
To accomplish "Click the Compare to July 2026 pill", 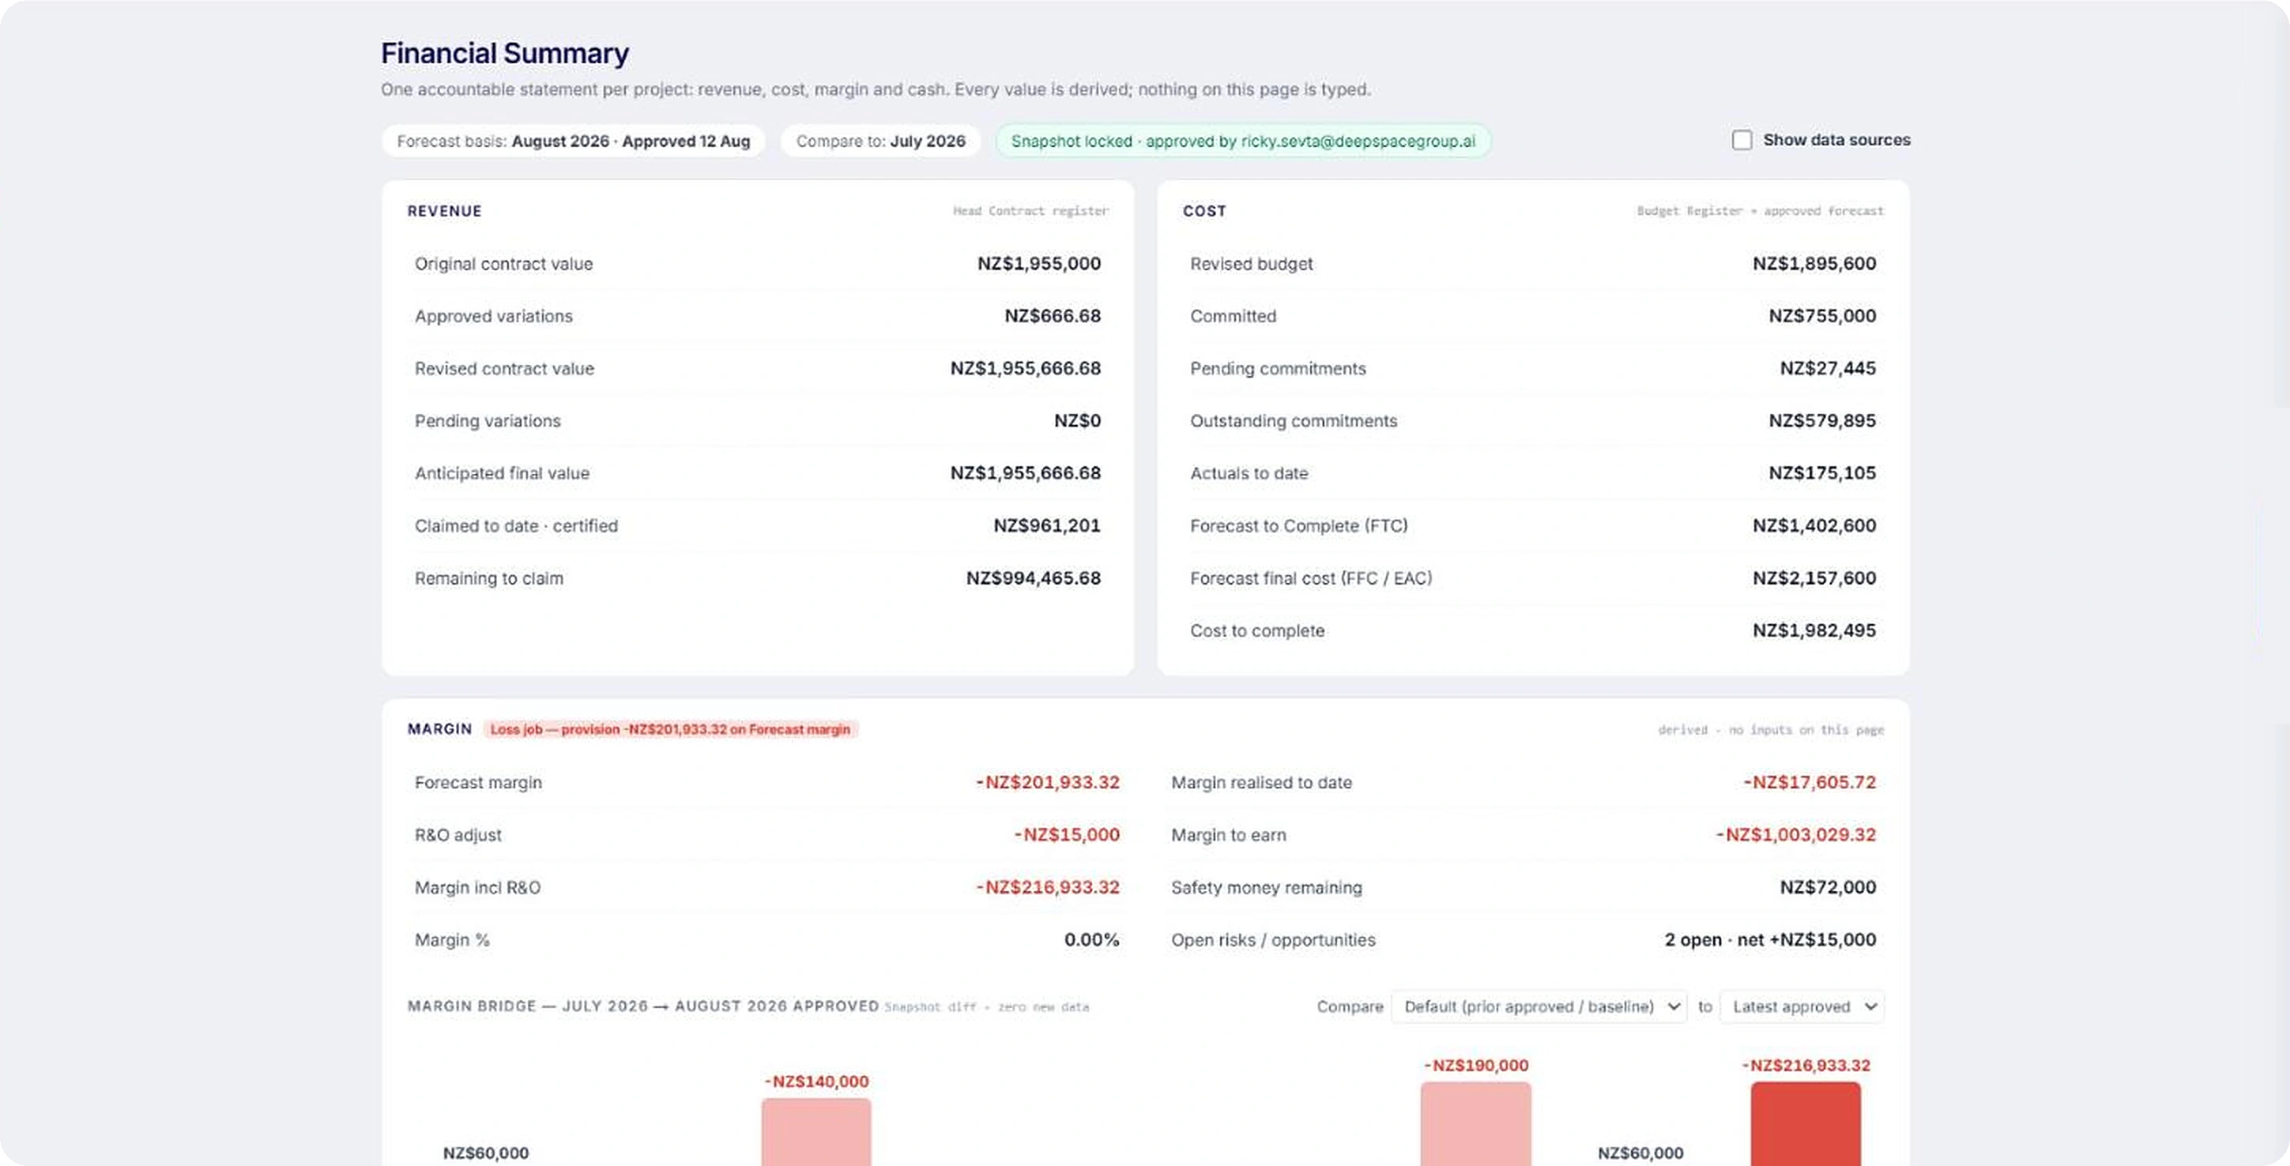I will [x=880, y=141].
